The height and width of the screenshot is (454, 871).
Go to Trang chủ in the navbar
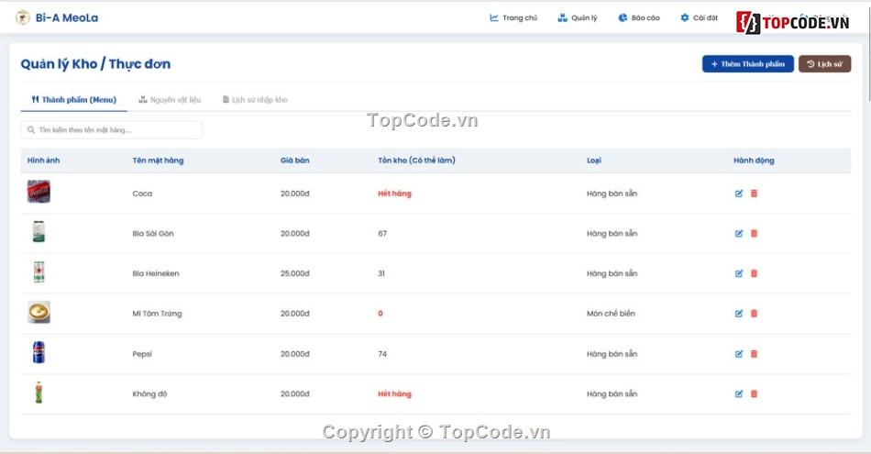pyautogui.click(x=513, y=17)
